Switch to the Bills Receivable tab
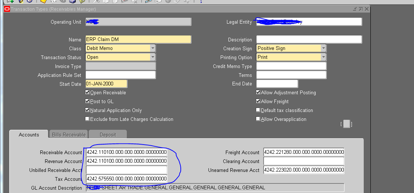The width and height of the screenshot is (414, 193). click(x=69, y=135)
